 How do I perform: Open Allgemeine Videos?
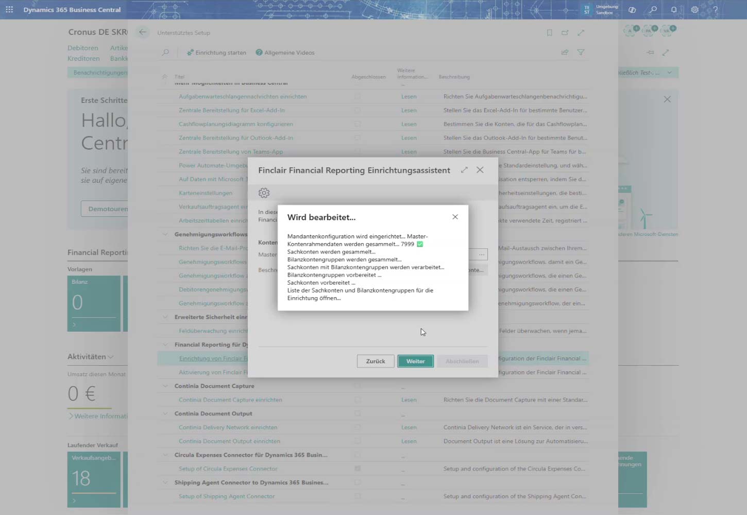click(285, 53)
